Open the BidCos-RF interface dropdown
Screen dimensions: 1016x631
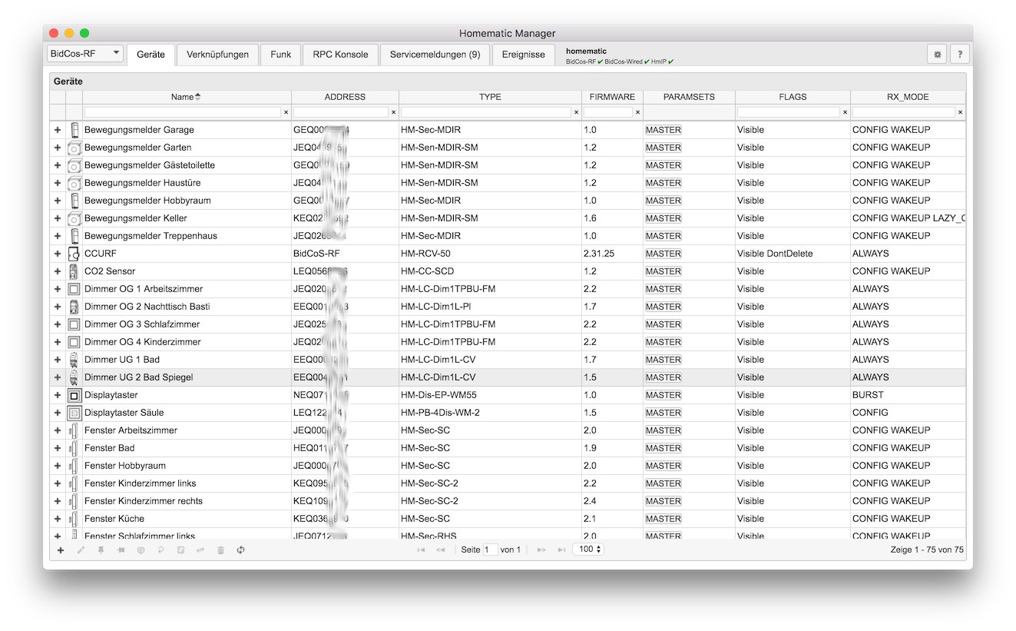click(x=84, y=54)
